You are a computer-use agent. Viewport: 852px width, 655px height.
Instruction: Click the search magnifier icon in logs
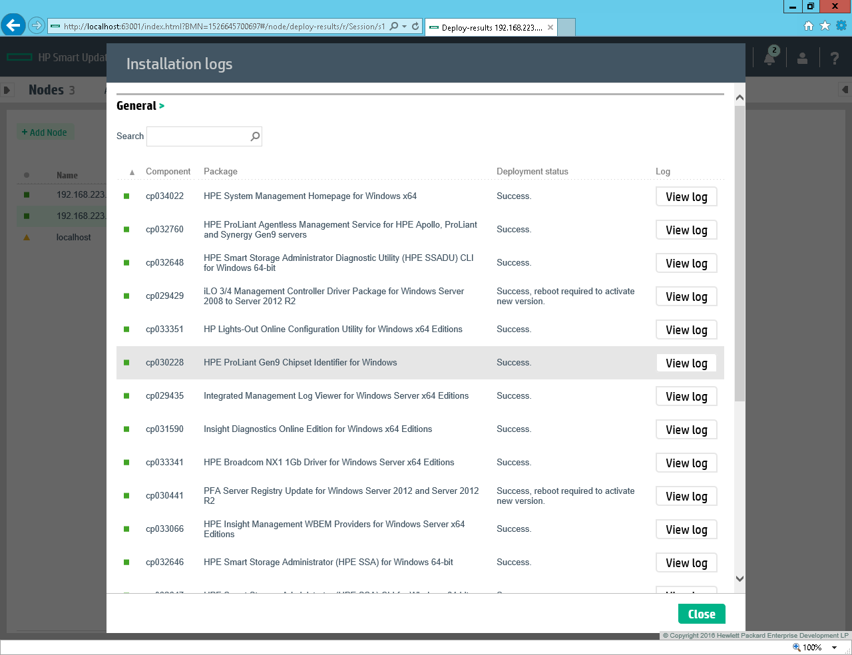click(255, 136)
